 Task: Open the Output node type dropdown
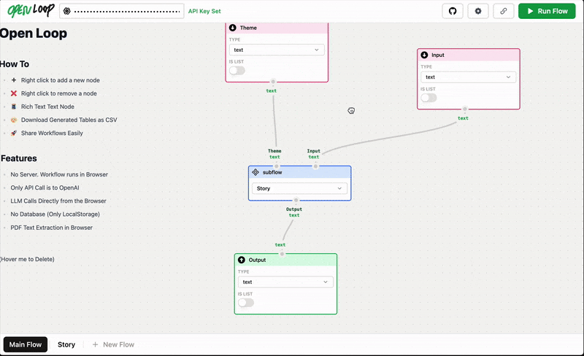[285, 282]
